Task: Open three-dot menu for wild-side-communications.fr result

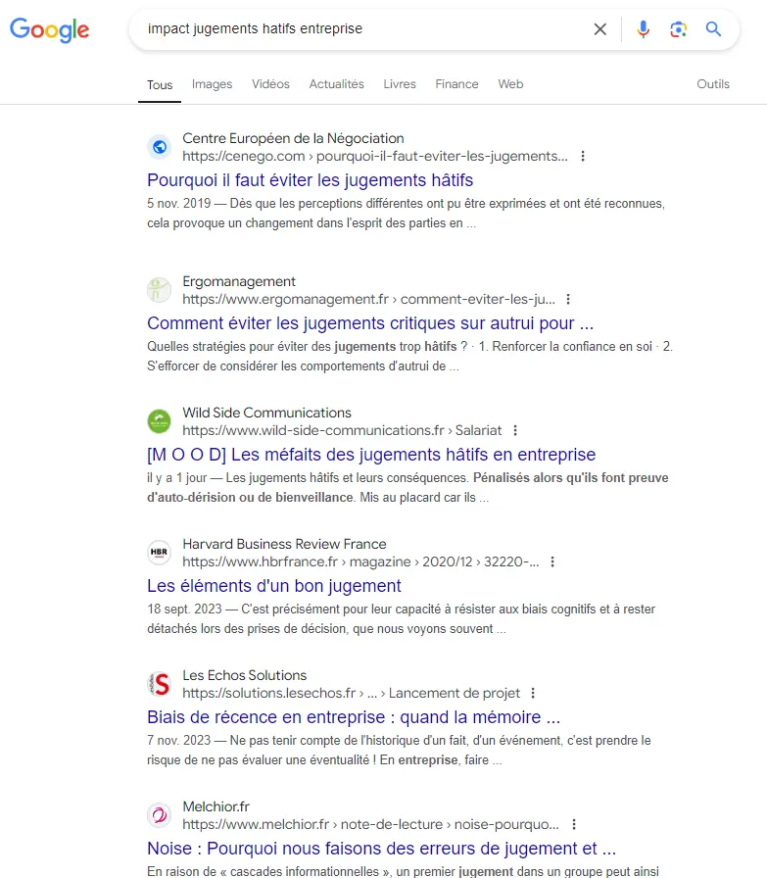Action: tap(515, 430)
